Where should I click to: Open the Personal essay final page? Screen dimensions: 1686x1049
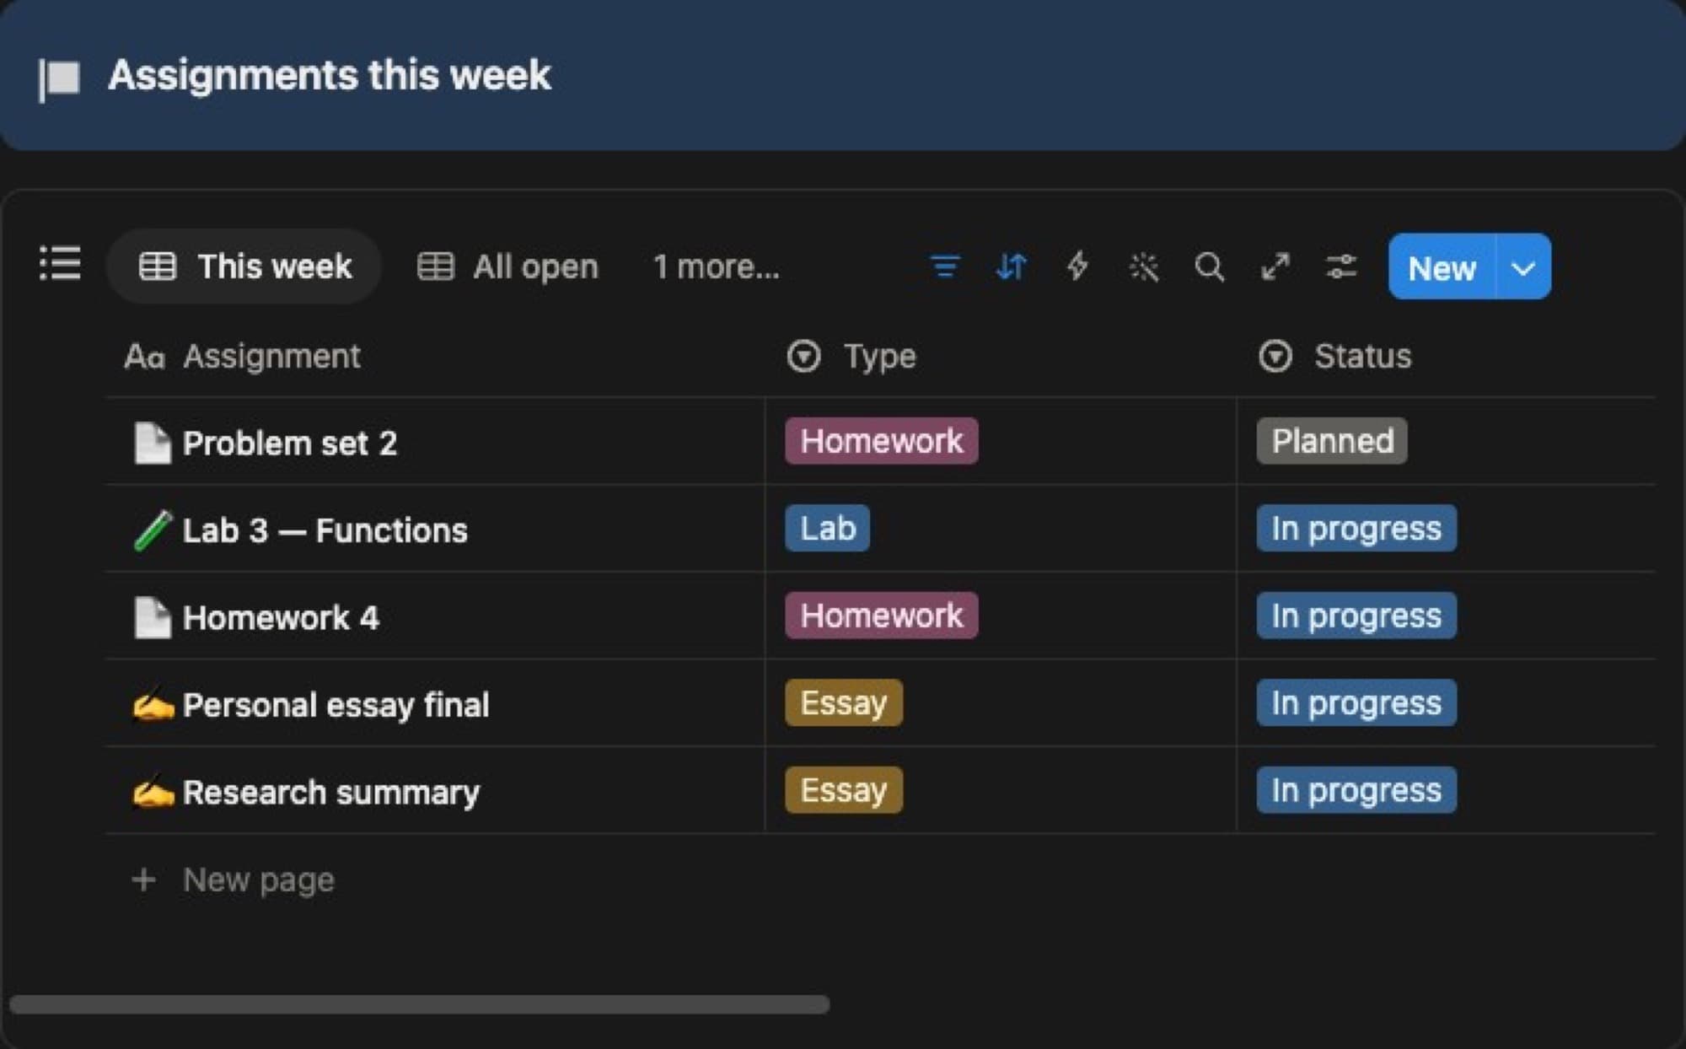336,705
